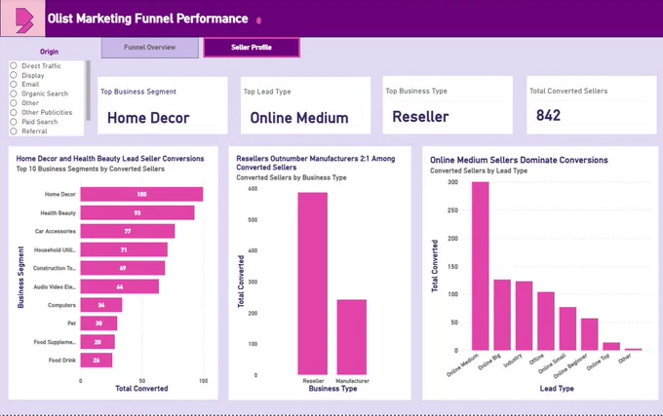663x416 pixels.
Task: Click the Origin slicer scrollbar
Action: pos(89,91)
